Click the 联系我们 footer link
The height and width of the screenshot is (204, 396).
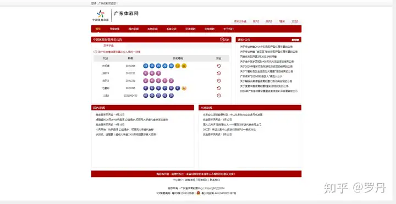[x=215, y=180]
